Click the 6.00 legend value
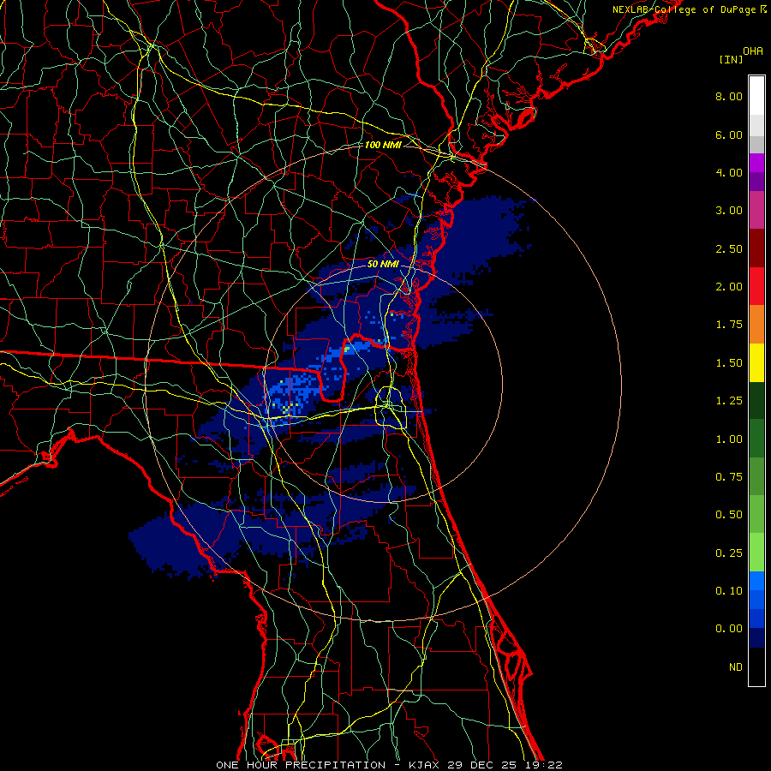Viewport: 771px width, 771px height. click(x=729, y=134)
